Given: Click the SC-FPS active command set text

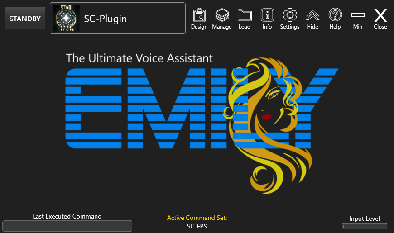Looking at the screenshot, I should (197, 227).
